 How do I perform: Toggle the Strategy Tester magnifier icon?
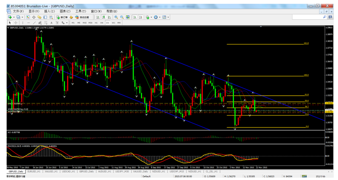pyautogui.click(x=51, y=17)
